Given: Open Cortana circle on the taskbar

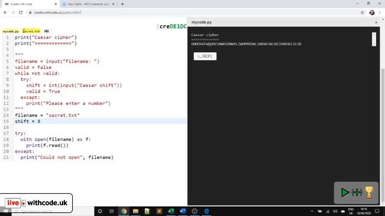Looking at the screenshot, I should pyautogui.click(x=100, y=211).
